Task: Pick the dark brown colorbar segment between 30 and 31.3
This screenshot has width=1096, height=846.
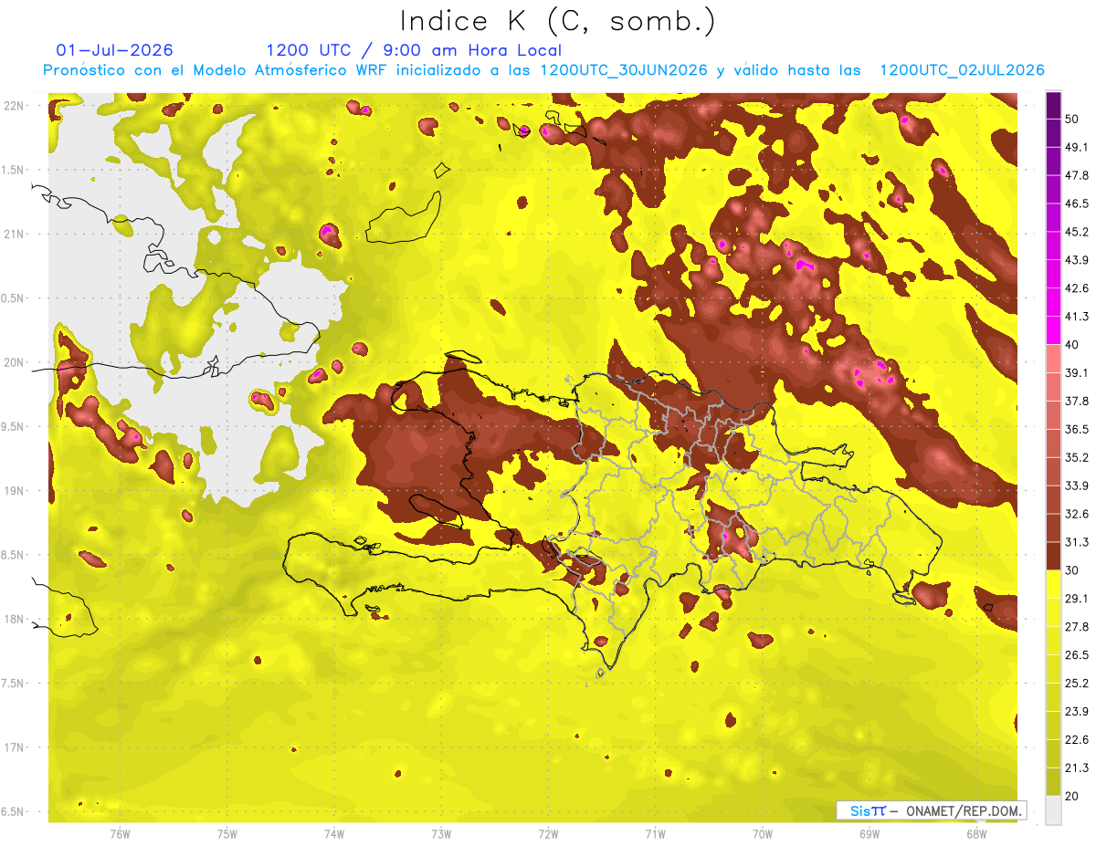Action: (x=1053, y=557)
